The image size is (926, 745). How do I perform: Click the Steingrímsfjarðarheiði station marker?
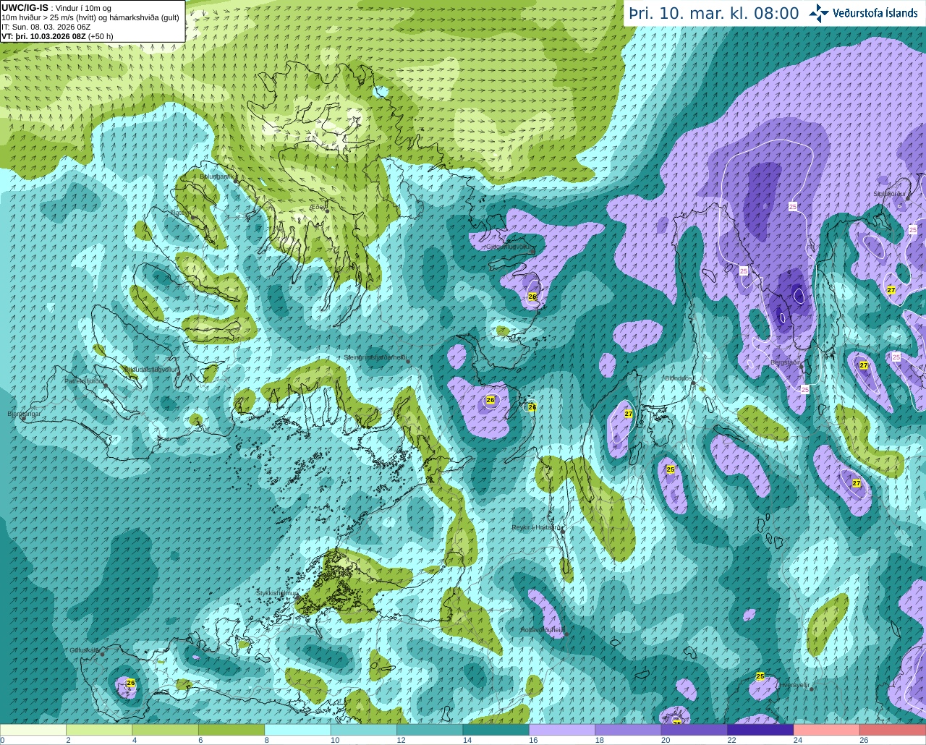click(408, 361)
